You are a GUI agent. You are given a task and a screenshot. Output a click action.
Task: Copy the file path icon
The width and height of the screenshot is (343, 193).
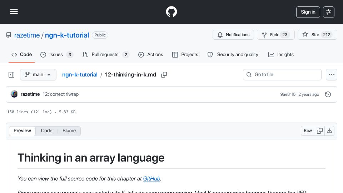click(x=164, y=75)
